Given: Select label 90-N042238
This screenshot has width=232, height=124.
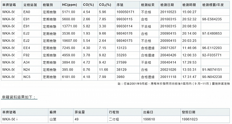Looking at the screenshot, I should pos(212,77).
